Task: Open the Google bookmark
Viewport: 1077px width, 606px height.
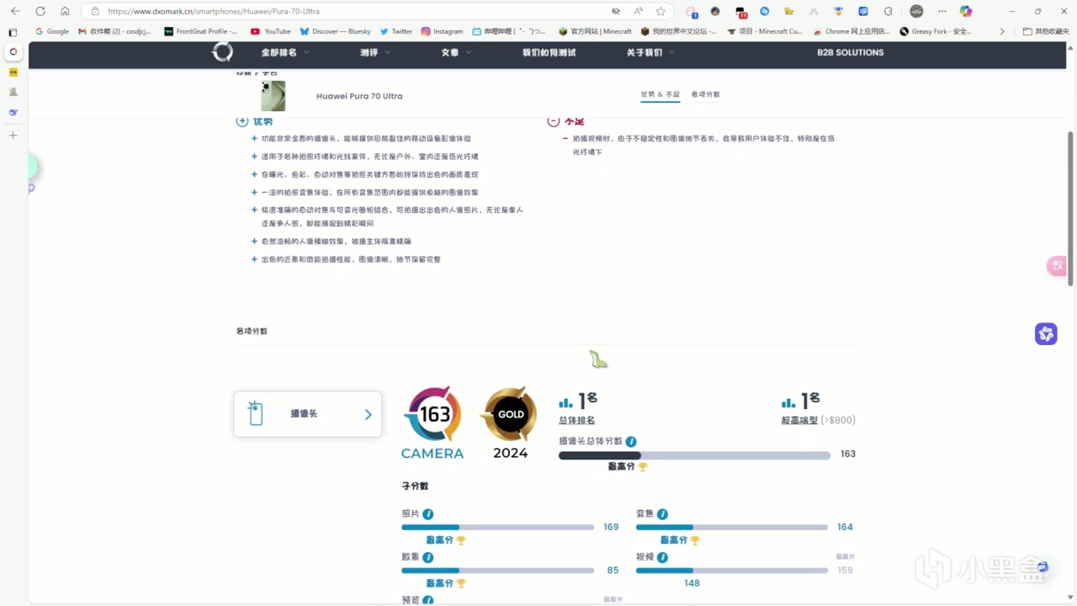Action: click(x=52, y=31)
